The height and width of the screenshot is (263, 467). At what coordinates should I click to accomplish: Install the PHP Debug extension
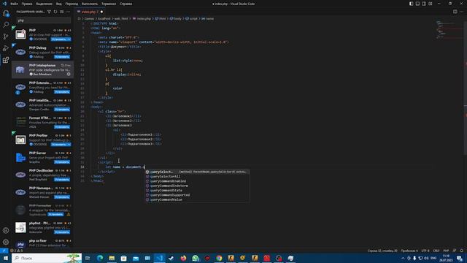[x=62, y=57]
